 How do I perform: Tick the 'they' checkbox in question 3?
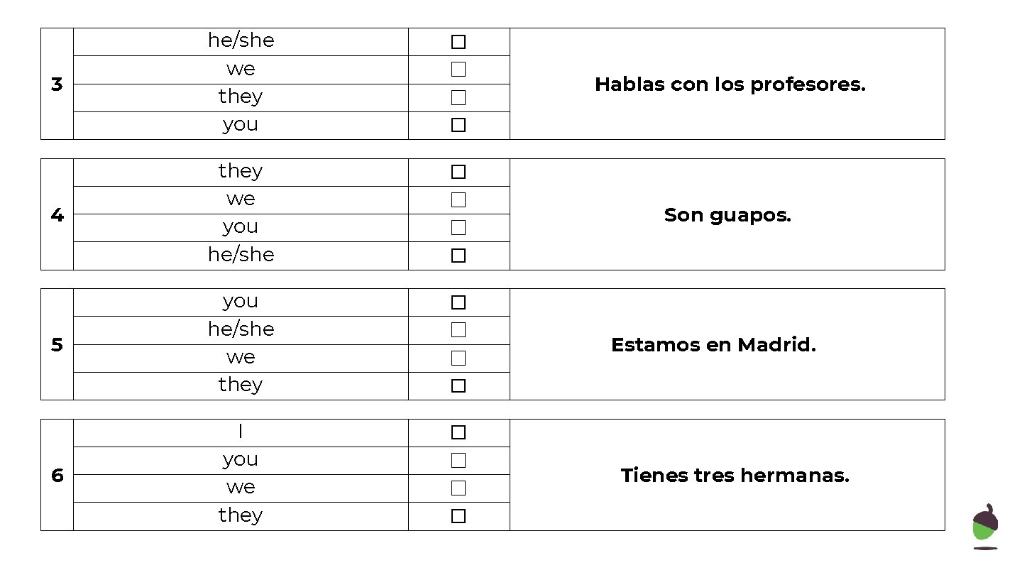pos(458,97)
